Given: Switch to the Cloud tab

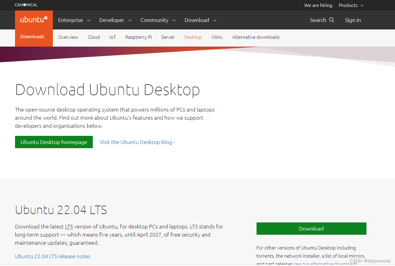Looking at the screenshot, I should click(94, 37).
